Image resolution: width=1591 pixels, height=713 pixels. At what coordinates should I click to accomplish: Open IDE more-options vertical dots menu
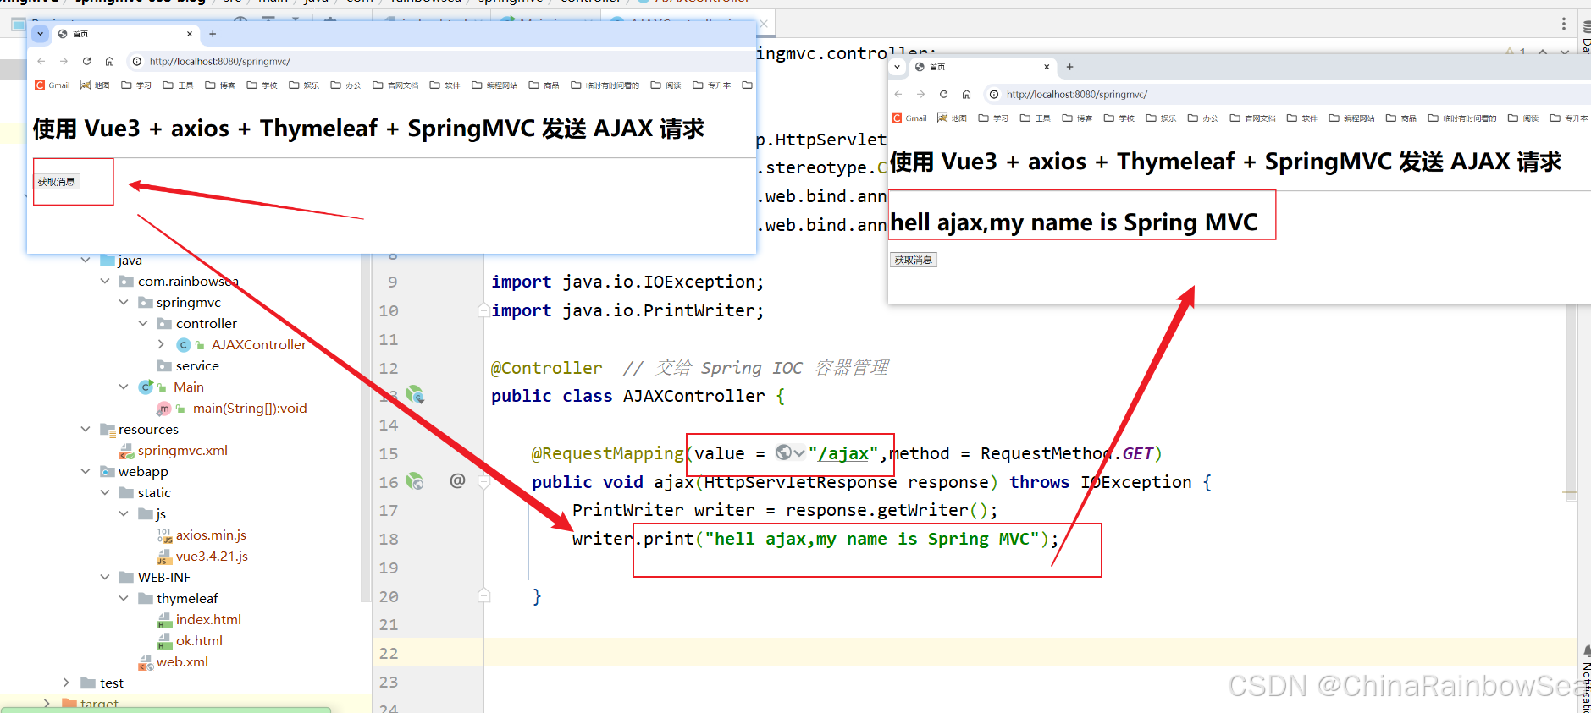click(1564, 24)
